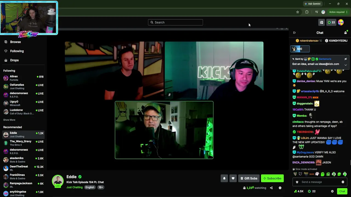The height and width of the screenshot is (197, 351).
Task: Expand Following list with Show more
Action: coord(9,120)
